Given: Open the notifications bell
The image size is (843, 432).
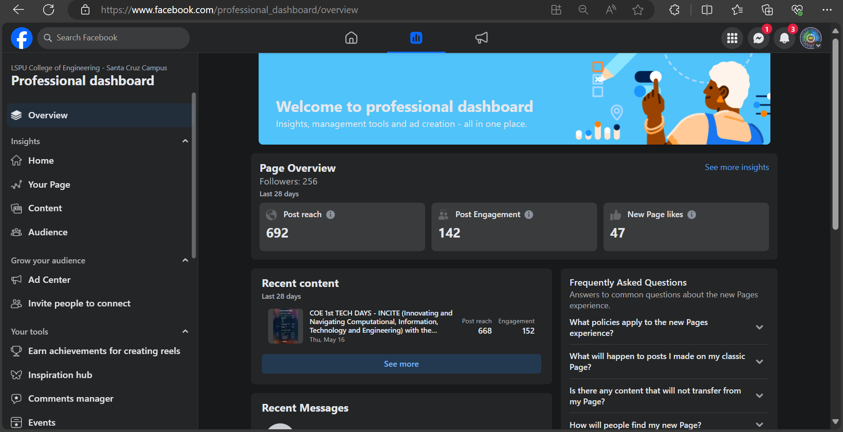Looking at the screenshot, I should pos(784,39).
